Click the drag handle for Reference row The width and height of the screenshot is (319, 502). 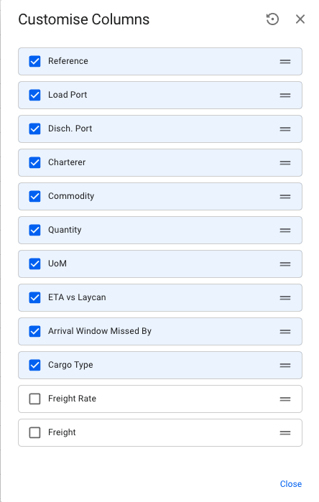(x=285, y=62)
